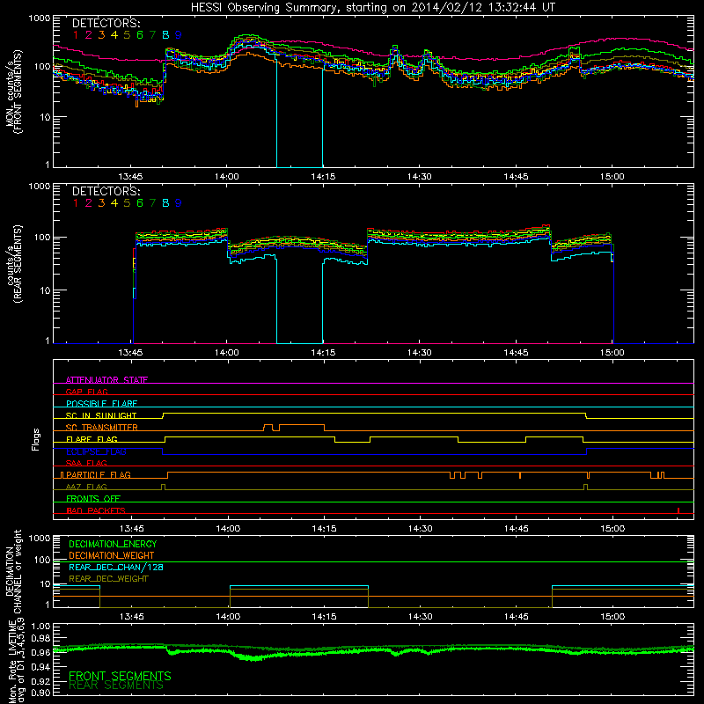Click 14:00 tick under rear segments plot
This screenshot has height=704, width=704.
tap(227, 353)
